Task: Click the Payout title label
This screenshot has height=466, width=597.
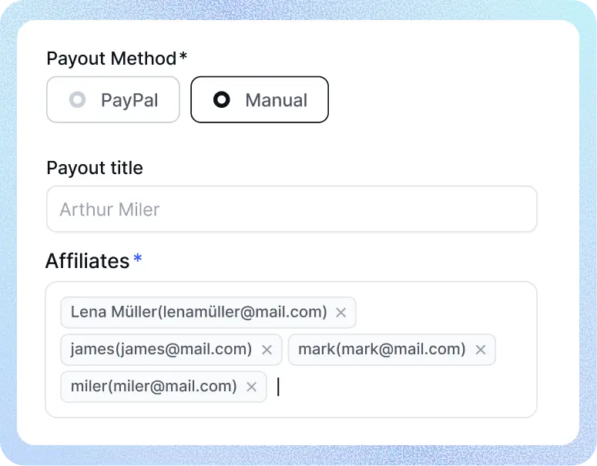Action: pyautogui.click(x=95, y=168)
